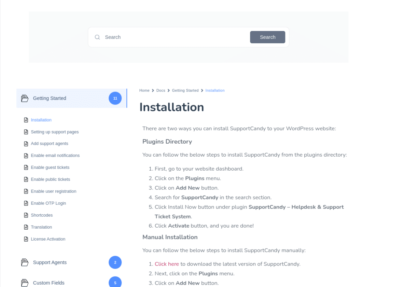Click the Custom Fields count badge 5
The height and width of the screenshot is (287, 418).
(115, 283)
